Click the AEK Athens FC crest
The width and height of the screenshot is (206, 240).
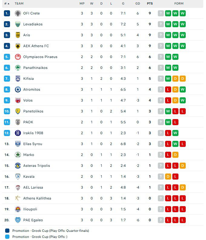(x=18, y=46)
